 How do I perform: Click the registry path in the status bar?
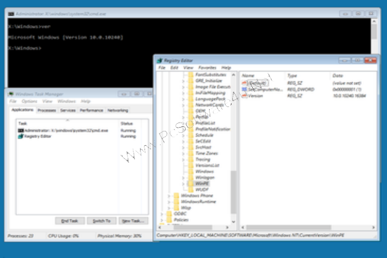click(250, 235)
